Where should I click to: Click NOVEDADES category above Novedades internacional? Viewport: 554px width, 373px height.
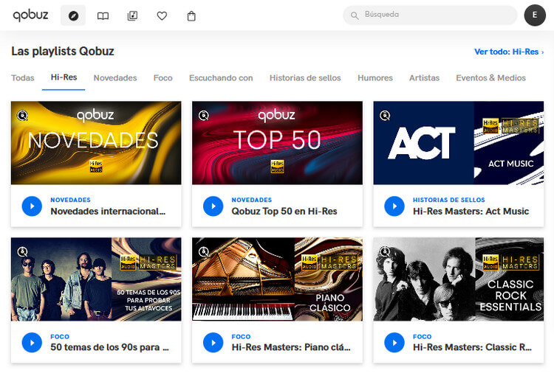pyautogui.click(x=70, y=200)
